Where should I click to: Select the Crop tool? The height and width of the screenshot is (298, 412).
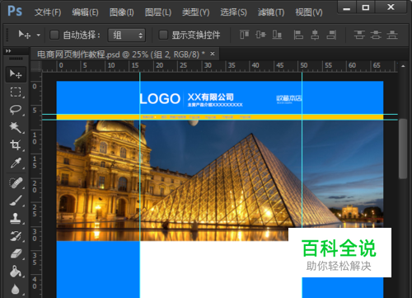coord(16,144)
